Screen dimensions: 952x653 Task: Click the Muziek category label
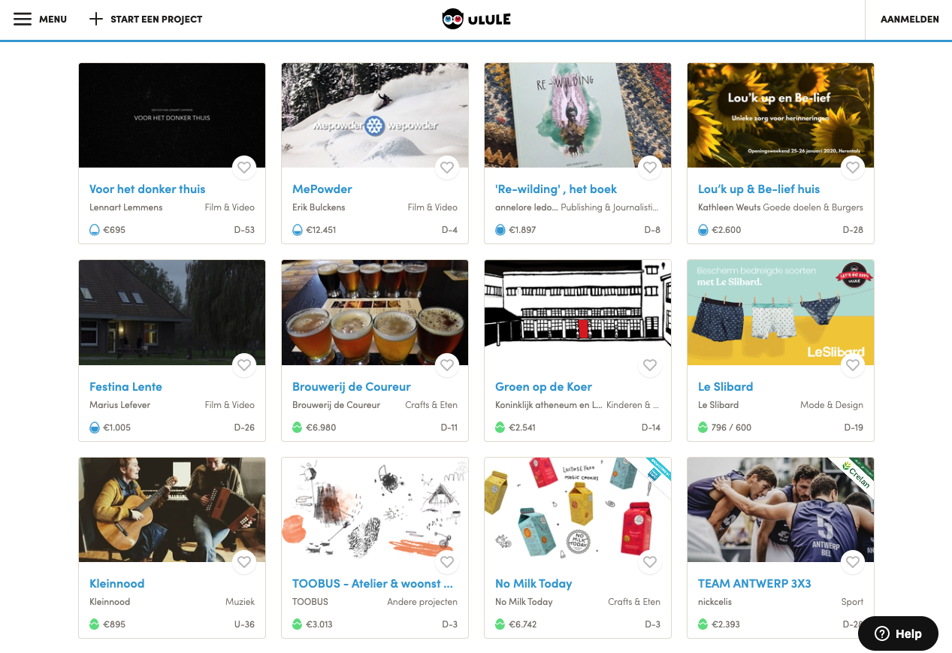click(x=240, y=602)
